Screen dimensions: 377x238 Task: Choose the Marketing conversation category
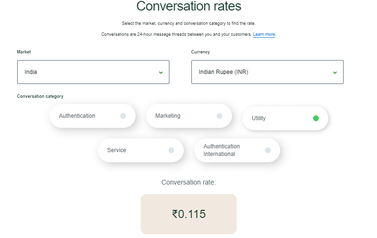pos(168,116)
